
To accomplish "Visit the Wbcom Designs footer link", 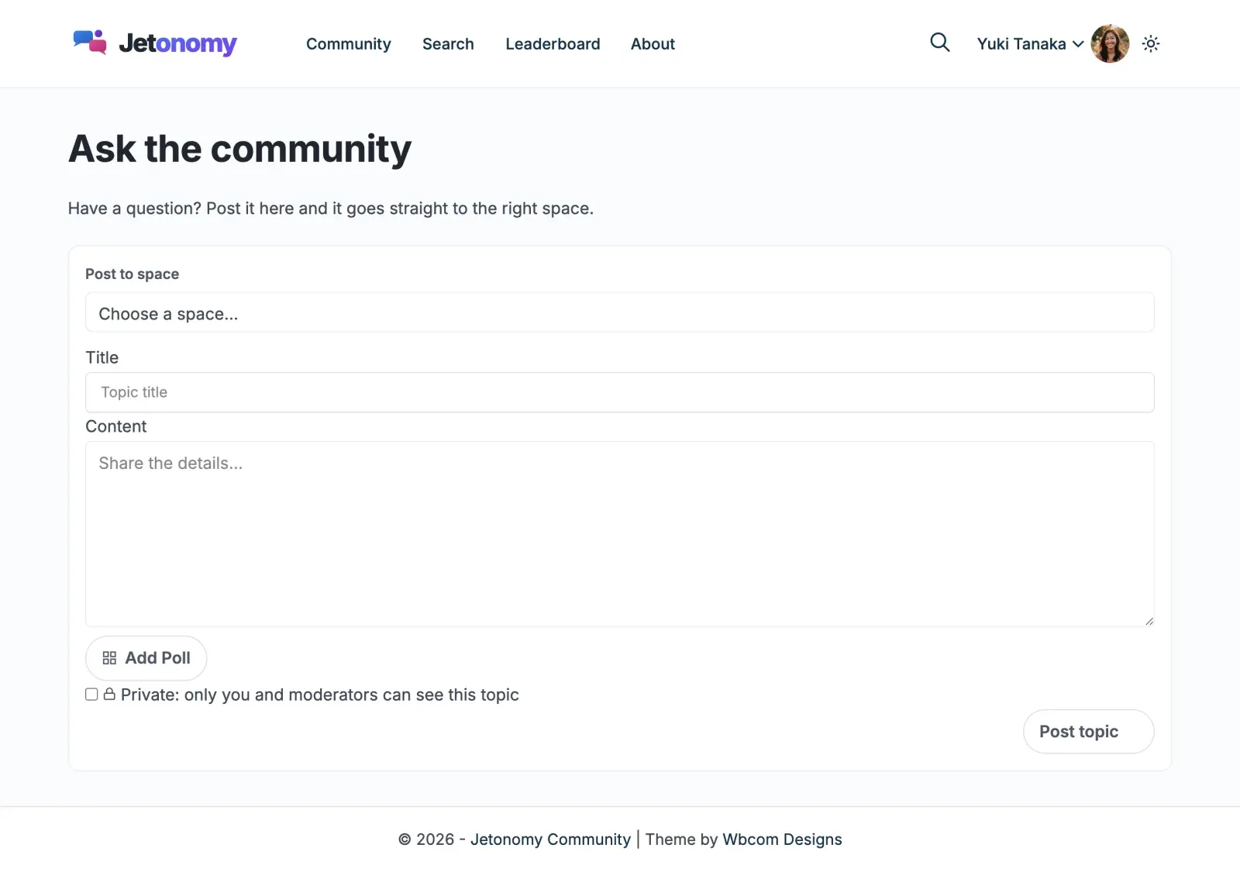I will click(782, 839).
